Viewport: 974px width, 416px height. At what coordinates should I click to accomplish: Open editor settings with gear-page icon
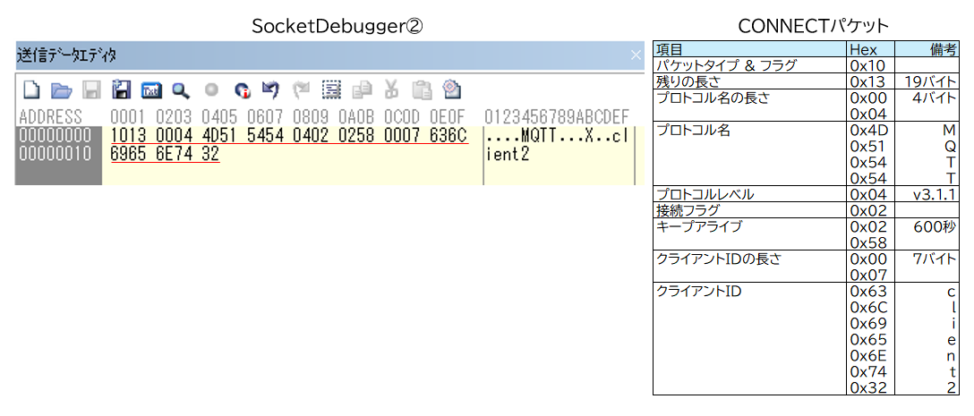click(451, 90)
